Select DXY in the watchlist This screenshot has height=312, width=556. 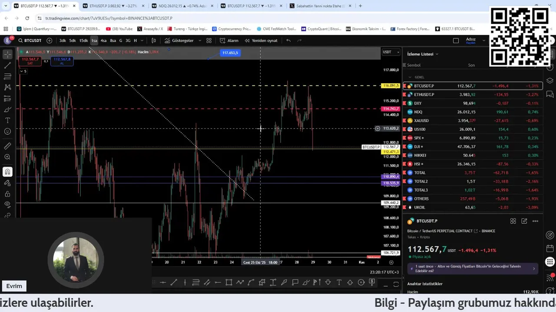[x=473, y=103]
